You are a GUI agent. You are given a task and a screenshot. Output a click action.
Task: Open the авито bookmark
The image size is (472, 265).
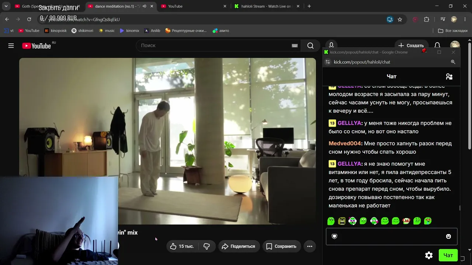(221, 31)
